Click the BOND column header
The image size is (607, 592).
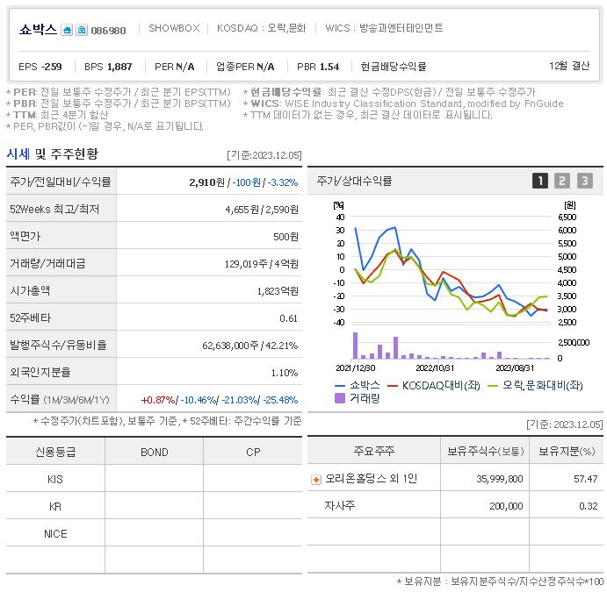[154, 453]
